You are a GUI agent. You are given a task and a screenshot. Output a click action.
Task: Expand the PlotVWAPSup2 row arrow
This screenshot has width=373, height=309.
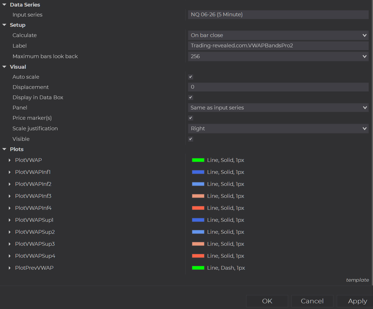point(10,232)
